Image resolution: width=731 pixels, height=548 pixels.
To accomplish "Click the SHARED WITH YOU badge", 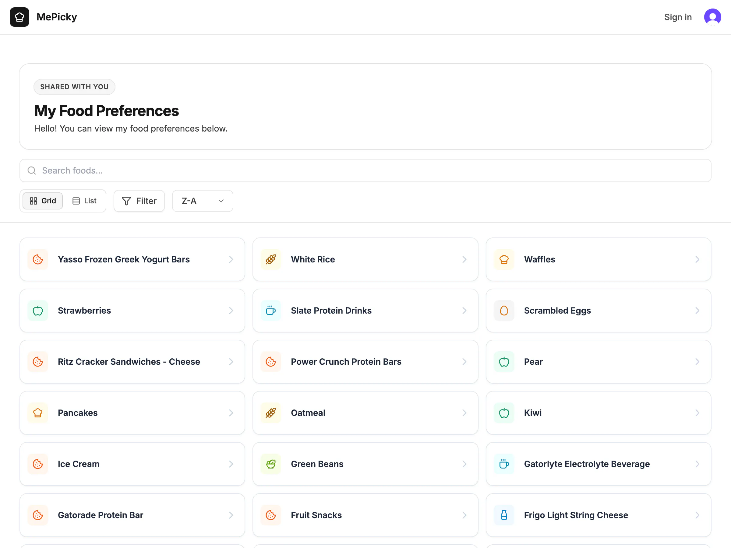I will click(x=74, y=87).
